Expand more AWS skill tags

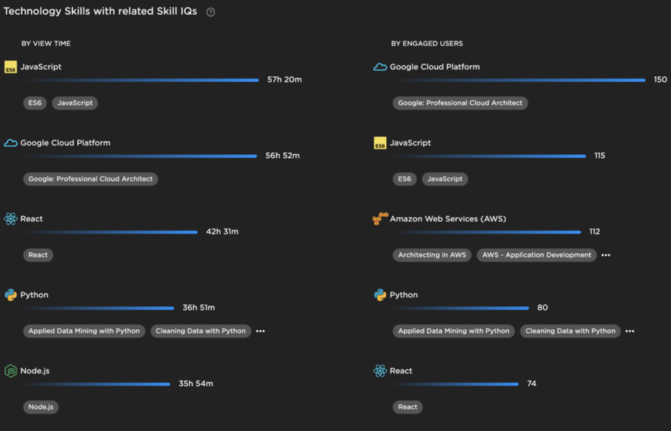pos(606,255)
